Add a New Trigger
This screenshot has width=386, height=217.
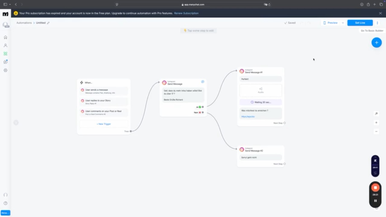coord(104,124)
